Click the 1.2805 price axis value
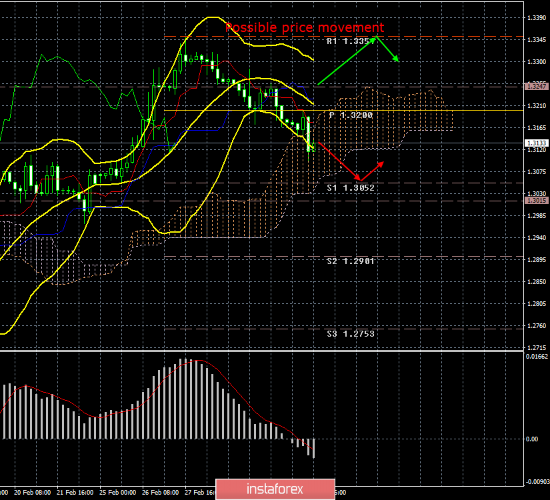 pyautogui.click(x=537, y=304)
